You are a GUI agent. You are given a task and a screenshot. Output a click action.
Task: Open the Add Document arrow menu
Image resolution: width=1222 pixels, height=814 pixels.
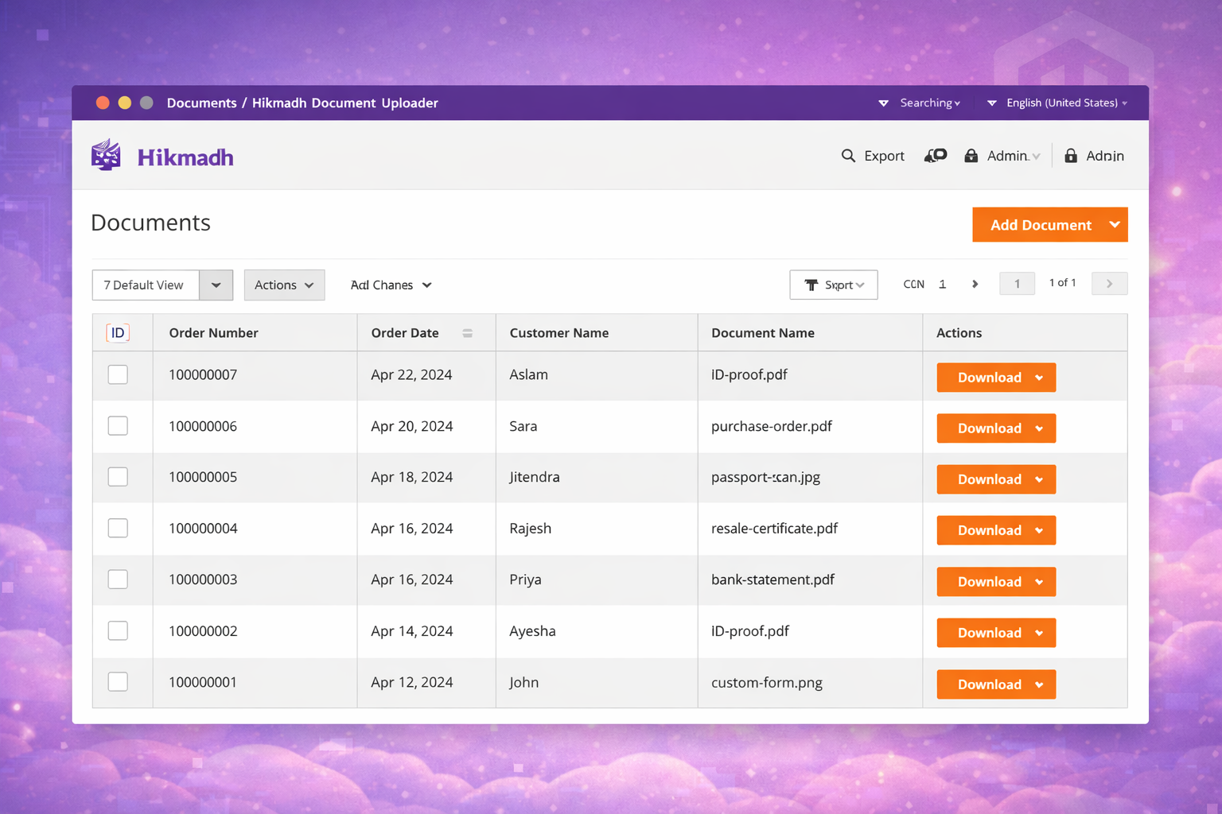point(1115,225)
